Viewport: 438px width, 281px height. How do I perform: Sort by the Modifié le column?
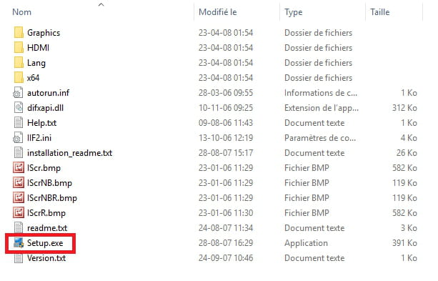[x=218, y=12]
